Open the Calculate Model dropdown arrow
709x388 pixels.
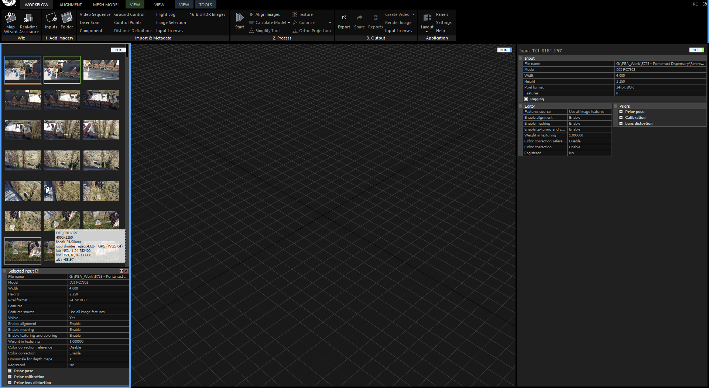289,22
